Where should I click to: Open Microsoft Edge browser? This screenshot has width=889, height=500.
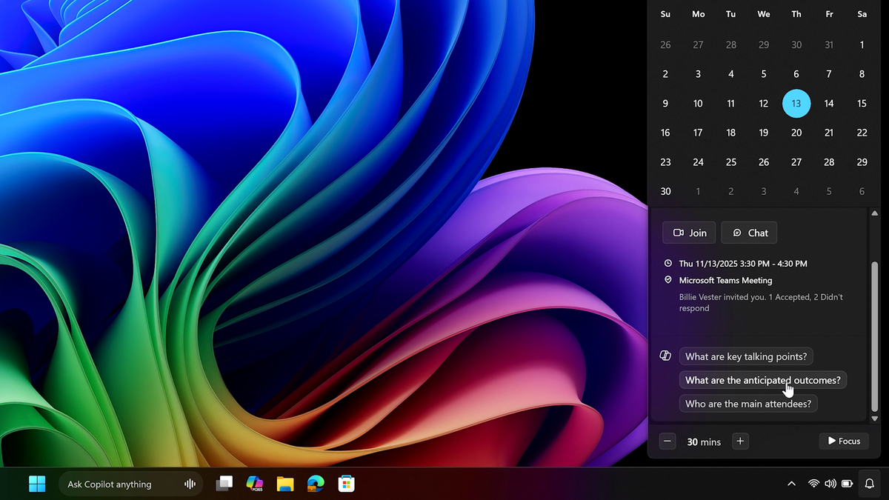click(316, 484)
